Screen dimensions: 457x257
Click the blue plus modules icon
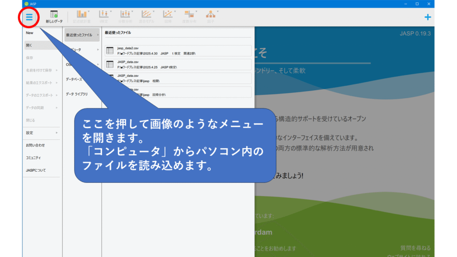click(x=428, y=17)
